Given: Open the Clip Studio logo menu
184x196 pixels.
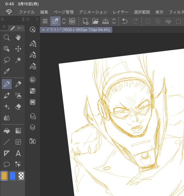Looking at the screenshot, I should (9, 12).
